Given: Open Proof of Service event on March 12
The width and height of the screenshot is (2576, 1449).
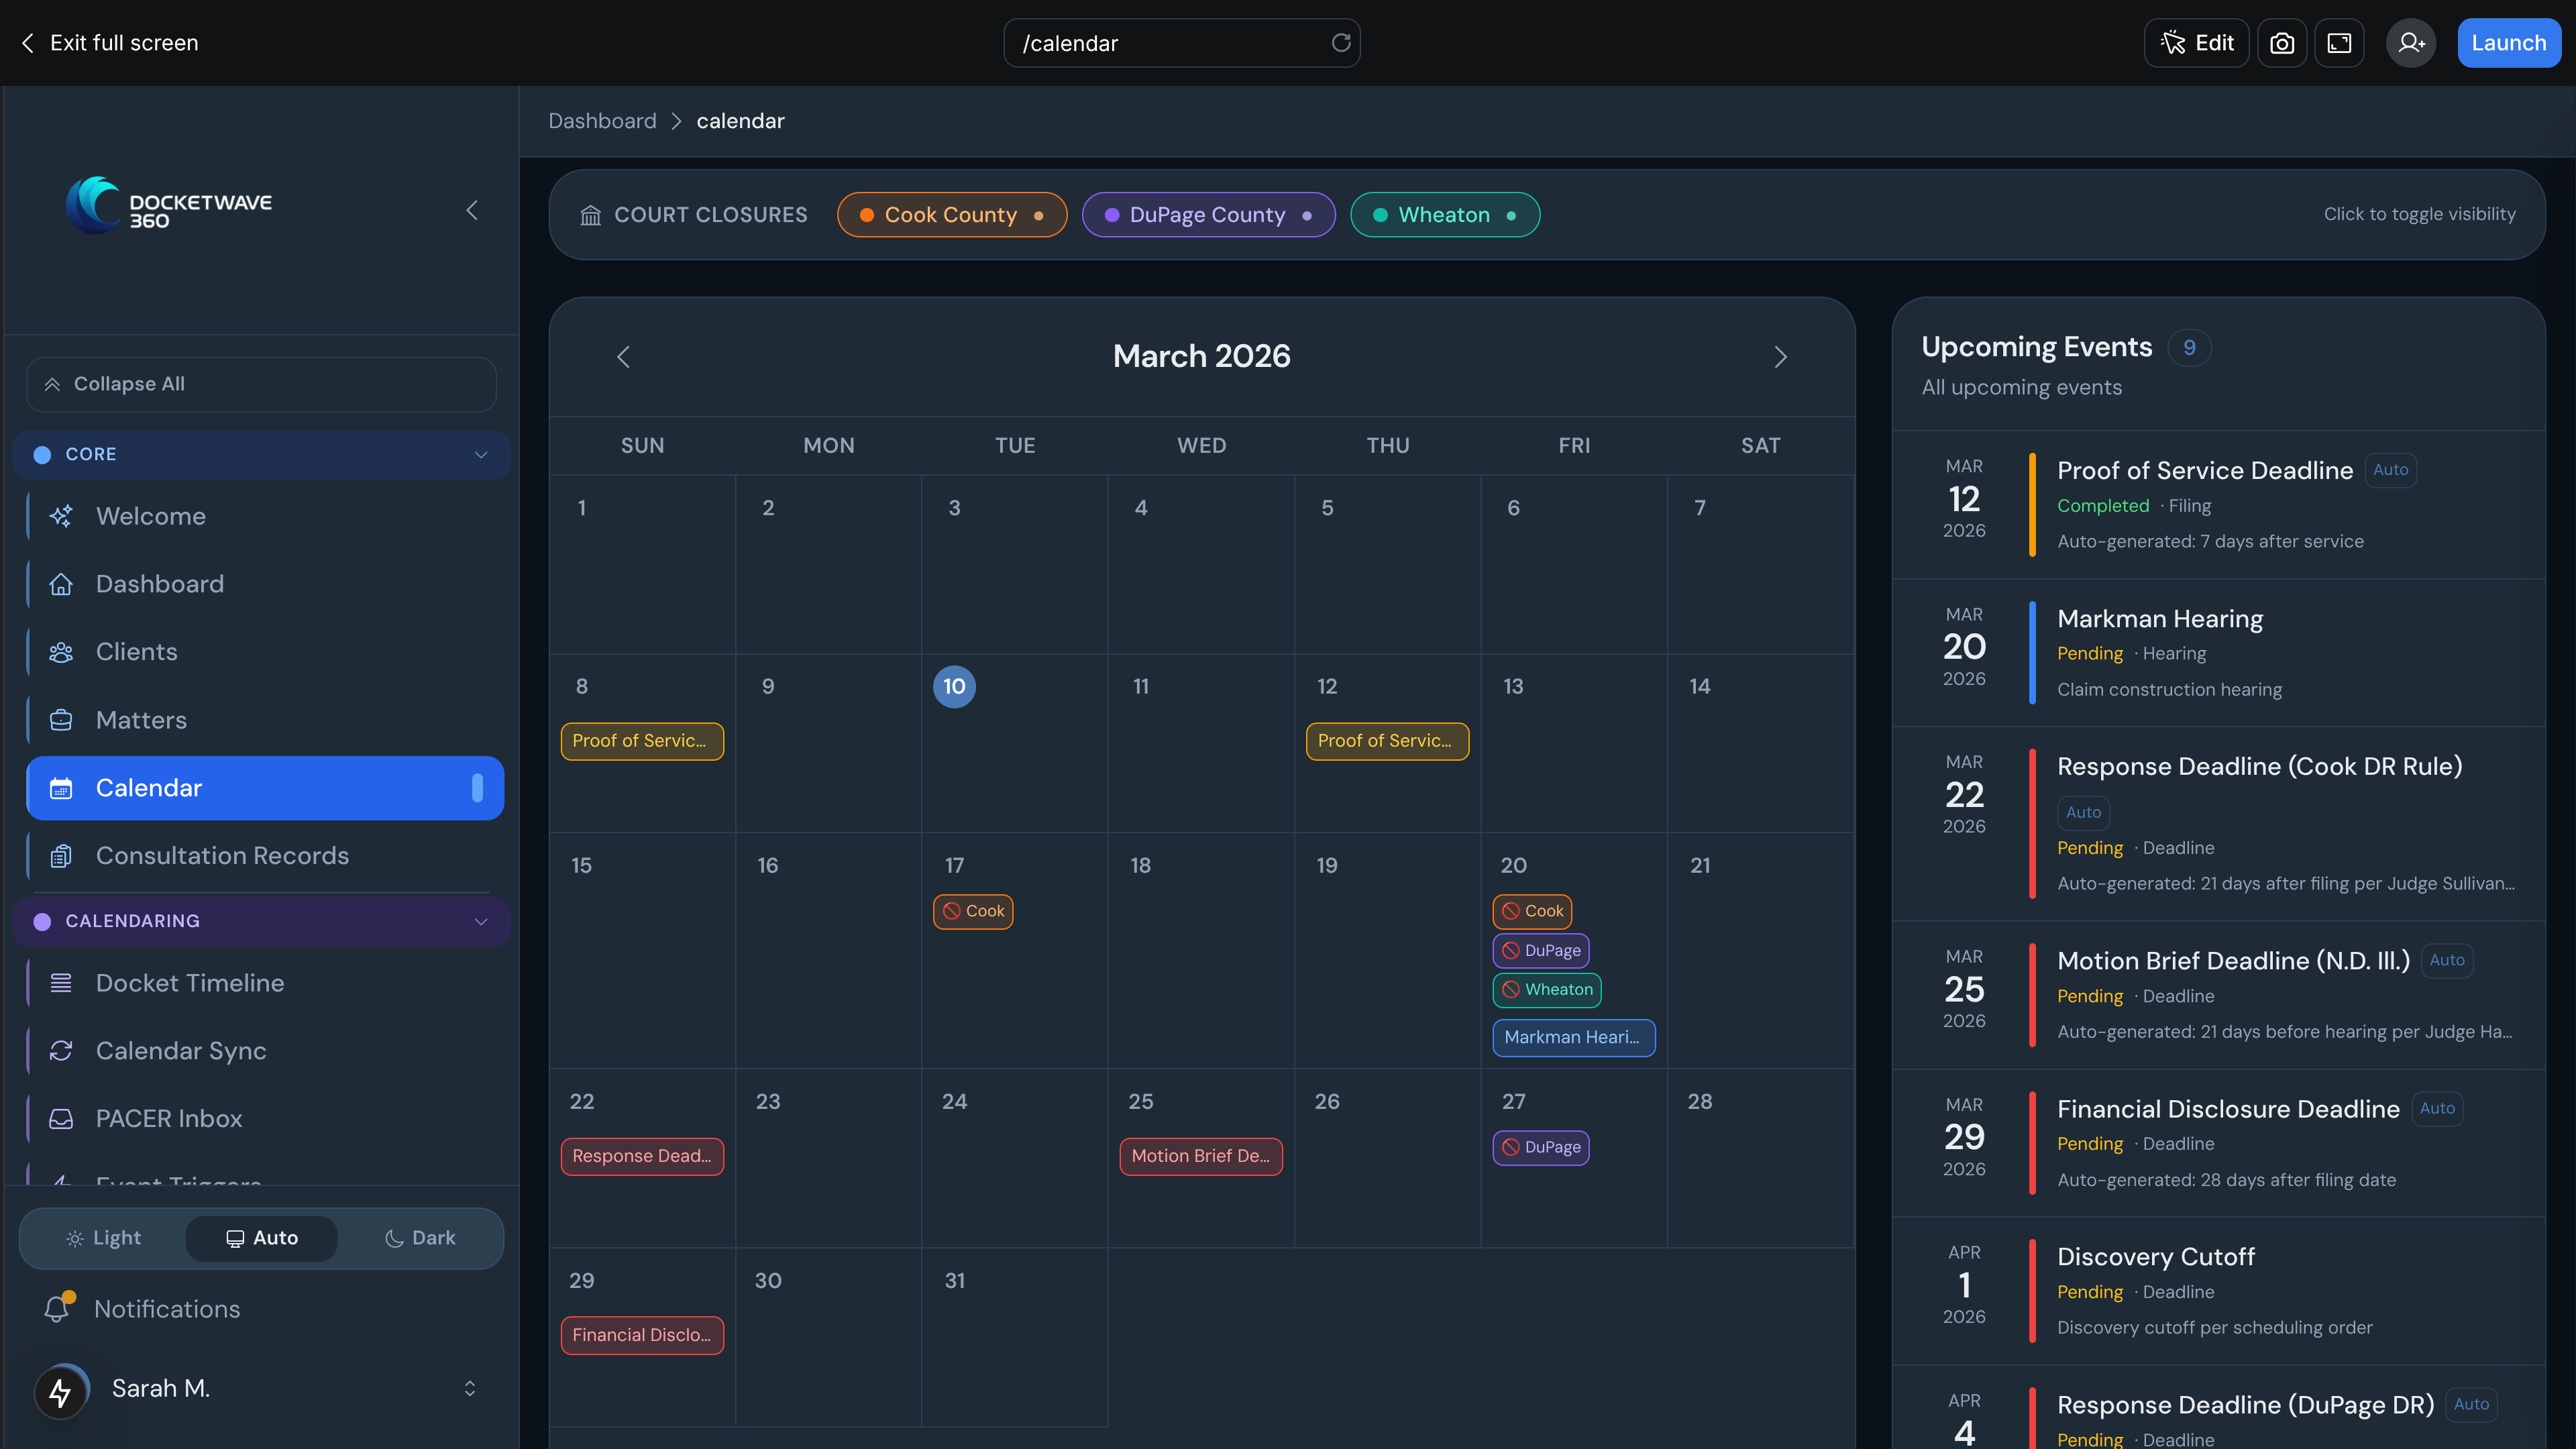Looking at the screenshot, I should click(x=1387, y=741).
